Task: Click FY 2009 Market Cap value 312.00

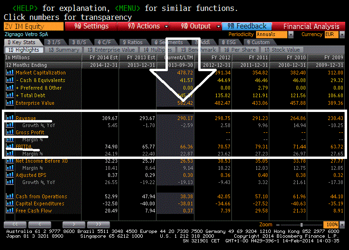Action: pos(335,73)
